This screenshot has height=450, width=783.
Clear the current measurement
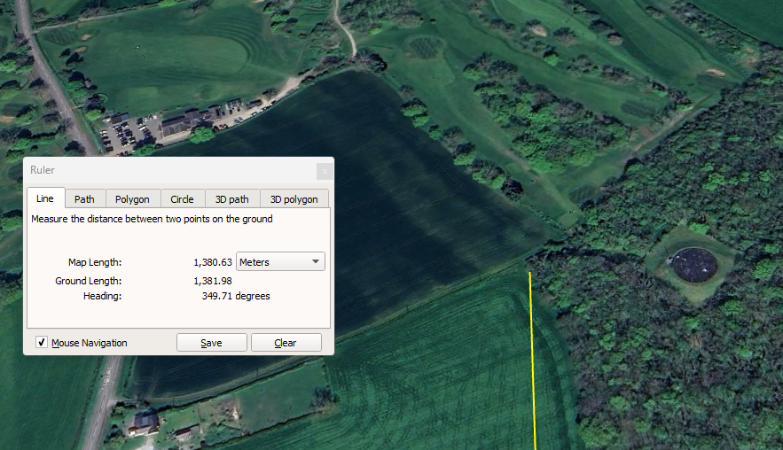(x=286, y=343)
